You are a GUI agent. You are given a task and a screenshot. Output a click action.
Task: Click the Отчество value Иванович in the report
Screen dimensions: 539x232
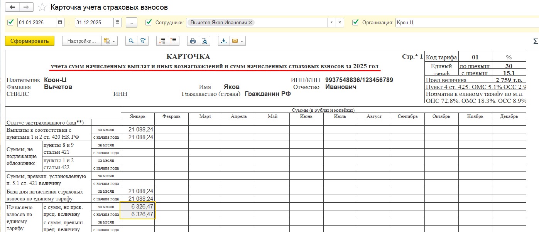[341, 87]
